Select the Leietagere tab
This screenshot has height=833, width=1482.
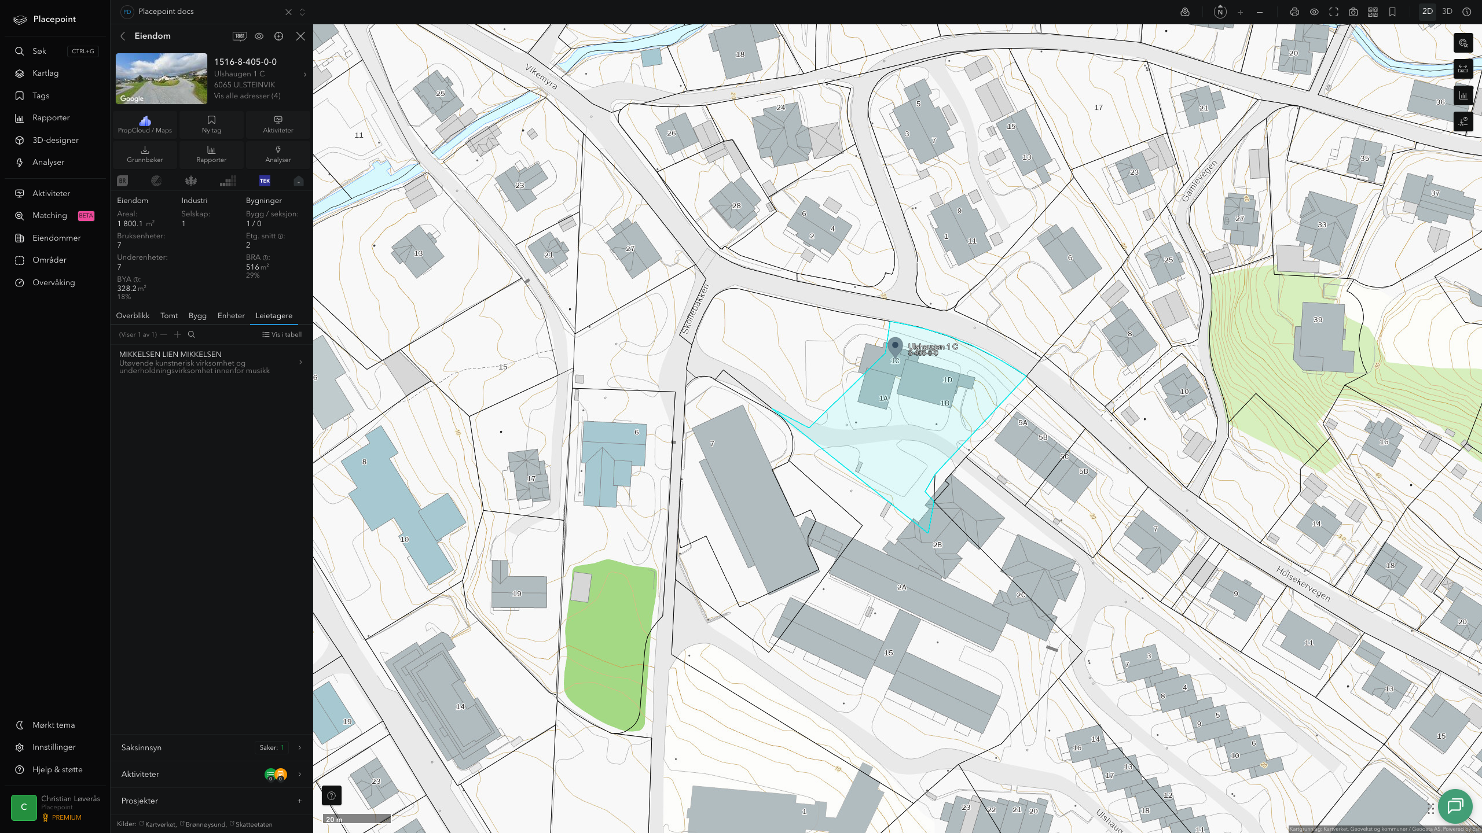(274, 316)
